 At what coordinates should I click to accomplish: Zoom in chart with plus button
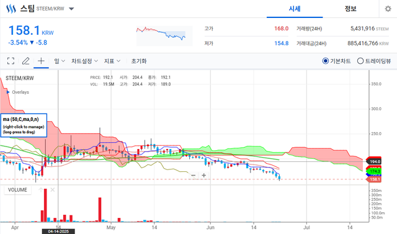pyautogui.click(x=204, y=175)
